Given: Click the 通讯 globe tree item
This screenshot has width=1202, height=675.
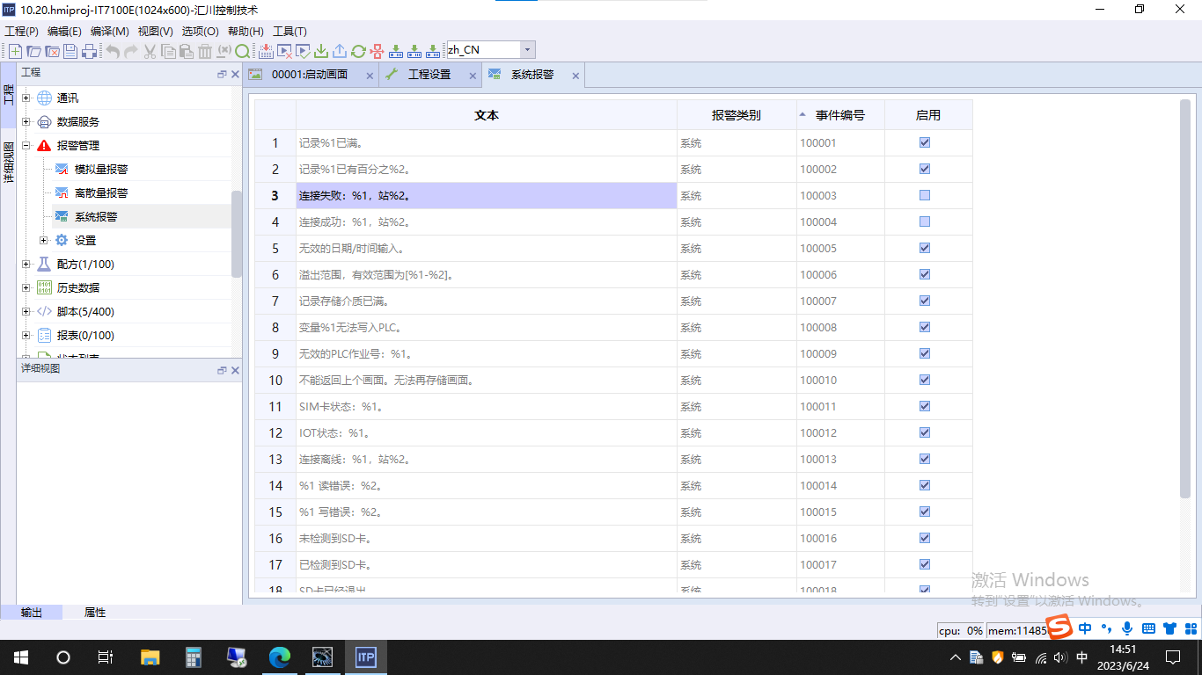Looking at the screenshot, I should [x=68, y=98].
